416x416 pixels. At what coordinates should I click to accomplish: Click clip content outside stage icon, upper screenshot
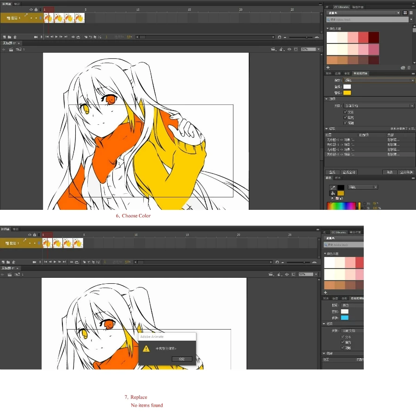pos(296,49)
